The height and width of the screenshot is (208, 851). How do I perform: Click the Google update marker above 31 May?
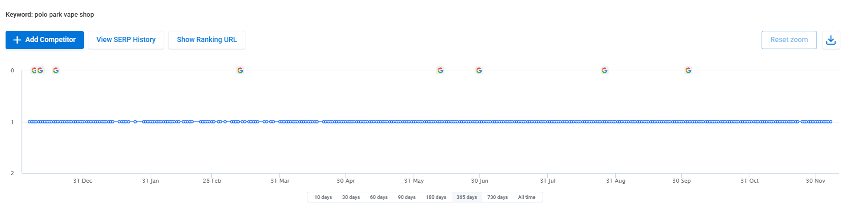pos(440,70)
